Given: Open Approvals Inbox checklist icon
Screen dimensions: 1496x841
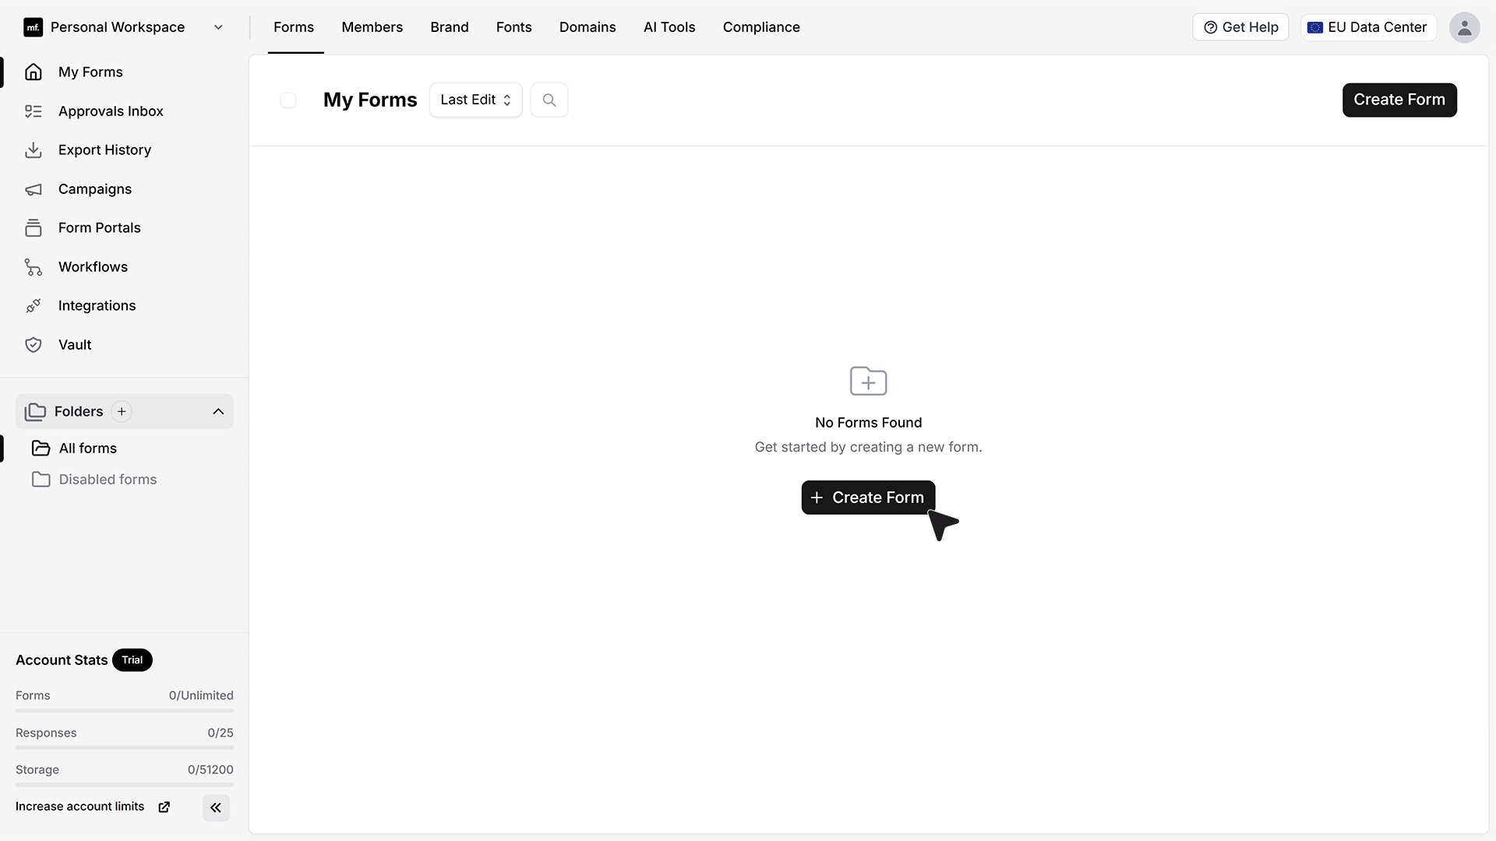Looking at the screenshot, I should (x=33, y=111).
